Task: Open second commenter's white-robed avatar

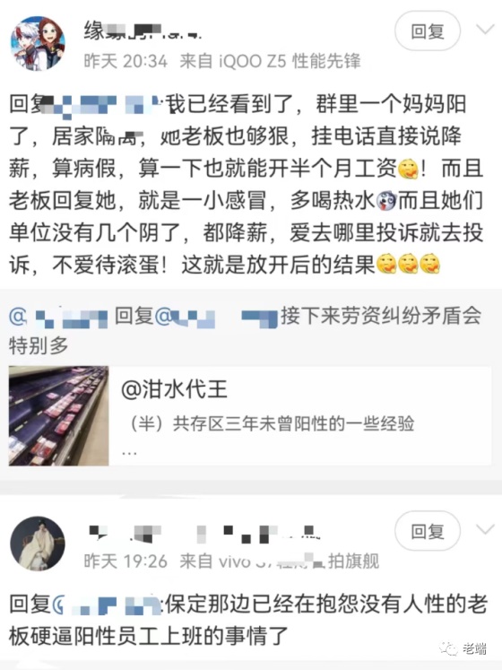Action: [38, 544]
